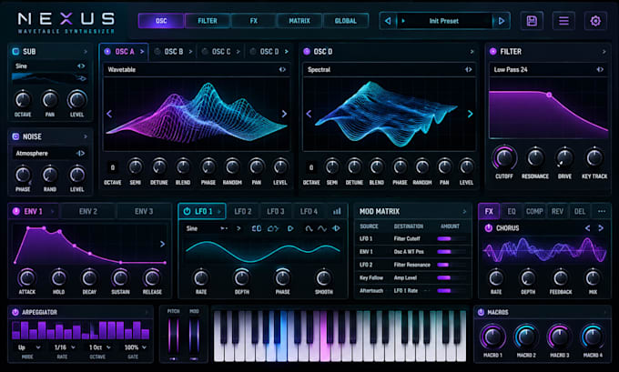Image resolution: width=619 pixels, height=372 pixels.
Task: Click the envelope Attack knob
Action: pyautogui.click(x=26, y=278)
